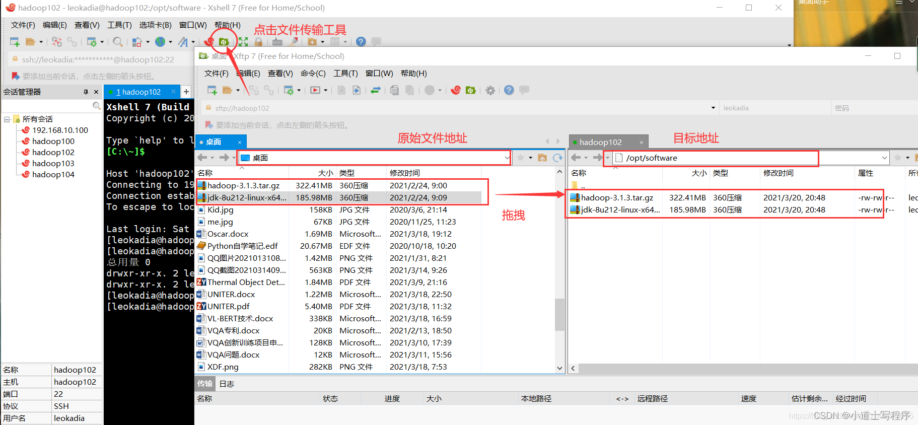Viewport: 918px width, 425px height.
Task: Click the red Xshell launch icon in Xftp toolbar
Action: coord(456,90)
